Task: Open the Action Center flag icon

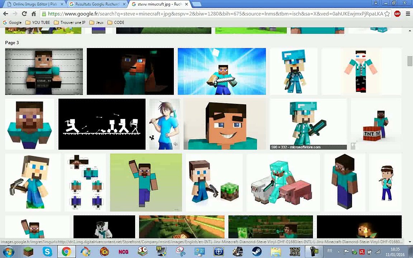Action: pos(346,252)
